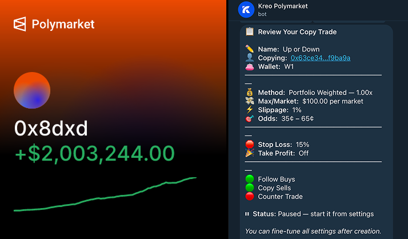Click the Portfolio Weighted — 1.00x method text

330,93
